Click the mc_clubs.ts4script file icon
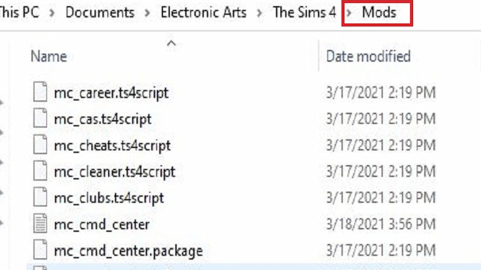 coord(40,198)
